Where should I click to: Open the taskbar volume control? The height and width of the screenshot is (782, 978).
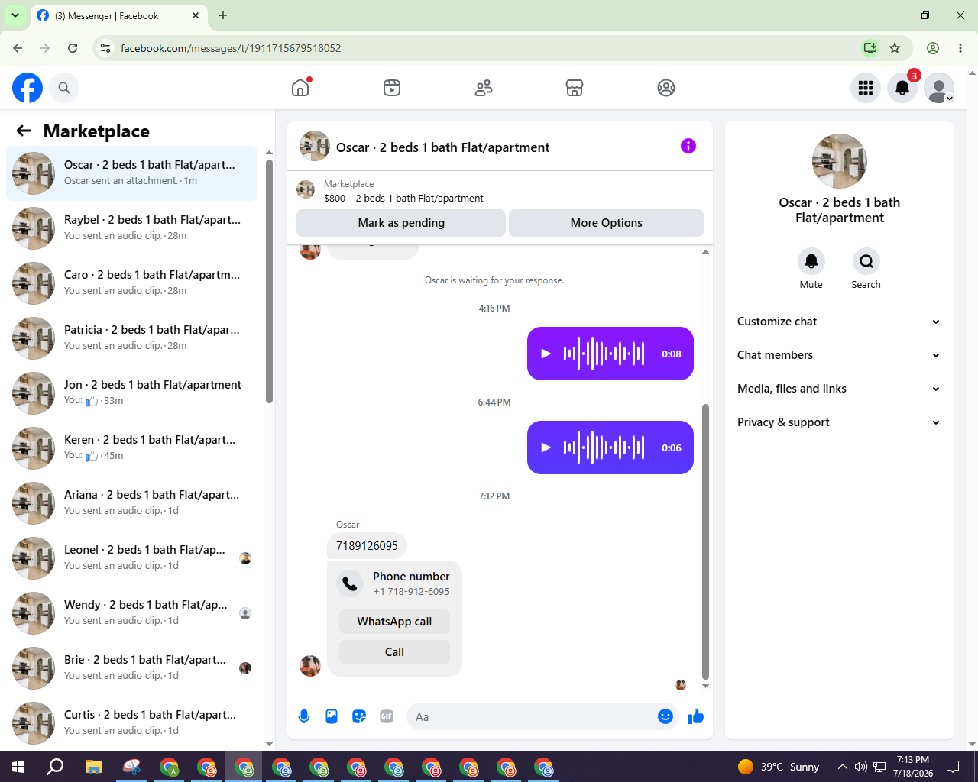(861, 767)
